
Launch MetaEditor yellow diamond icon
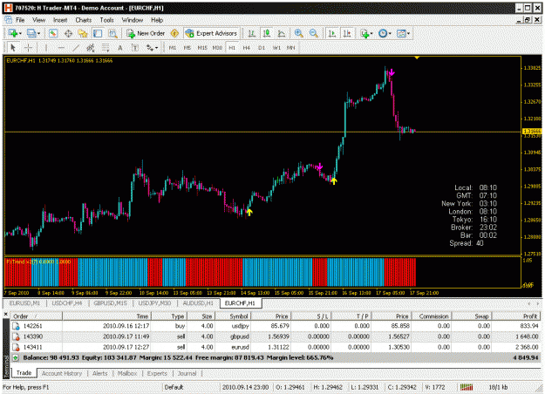tap(174, 33)
